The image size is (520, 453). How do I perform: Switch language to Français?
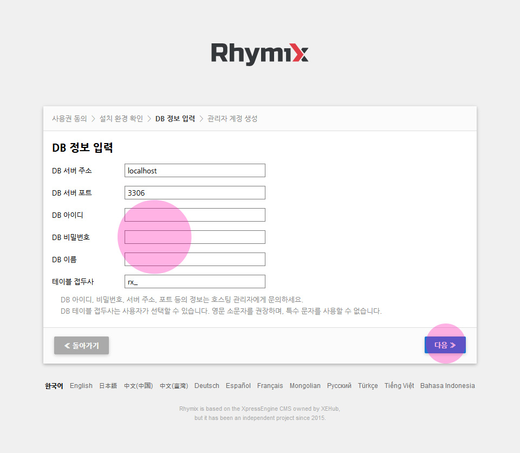(270, 386)
